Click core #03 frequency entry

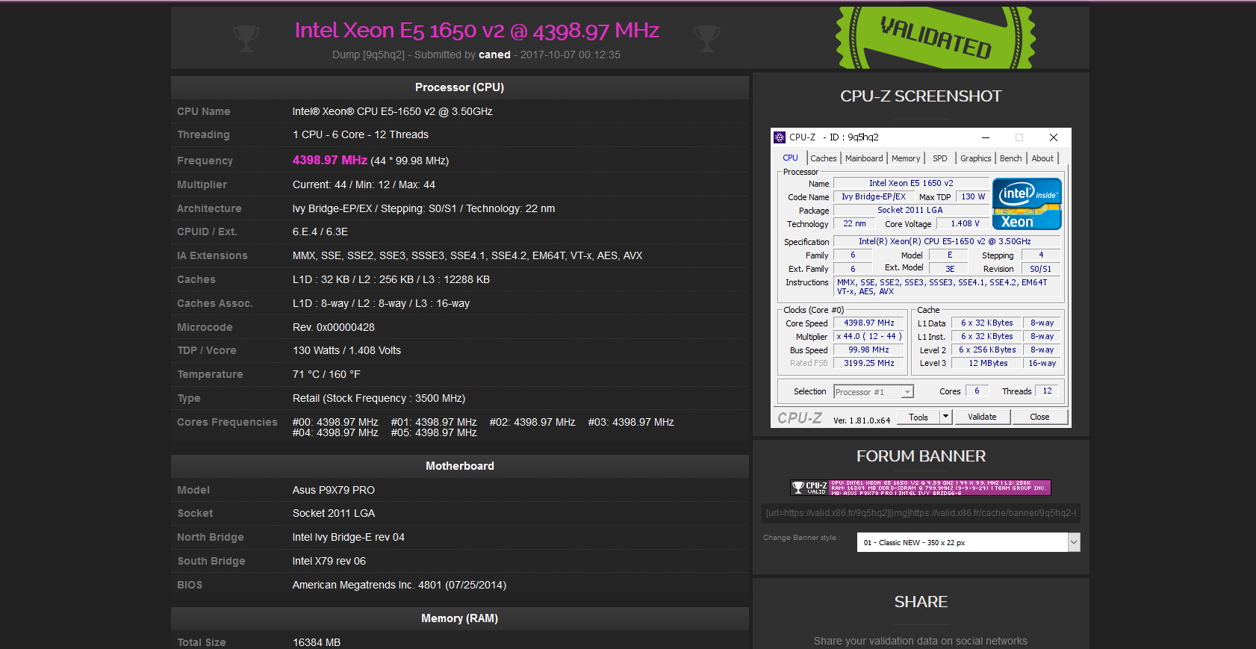(x=631, y=422)
